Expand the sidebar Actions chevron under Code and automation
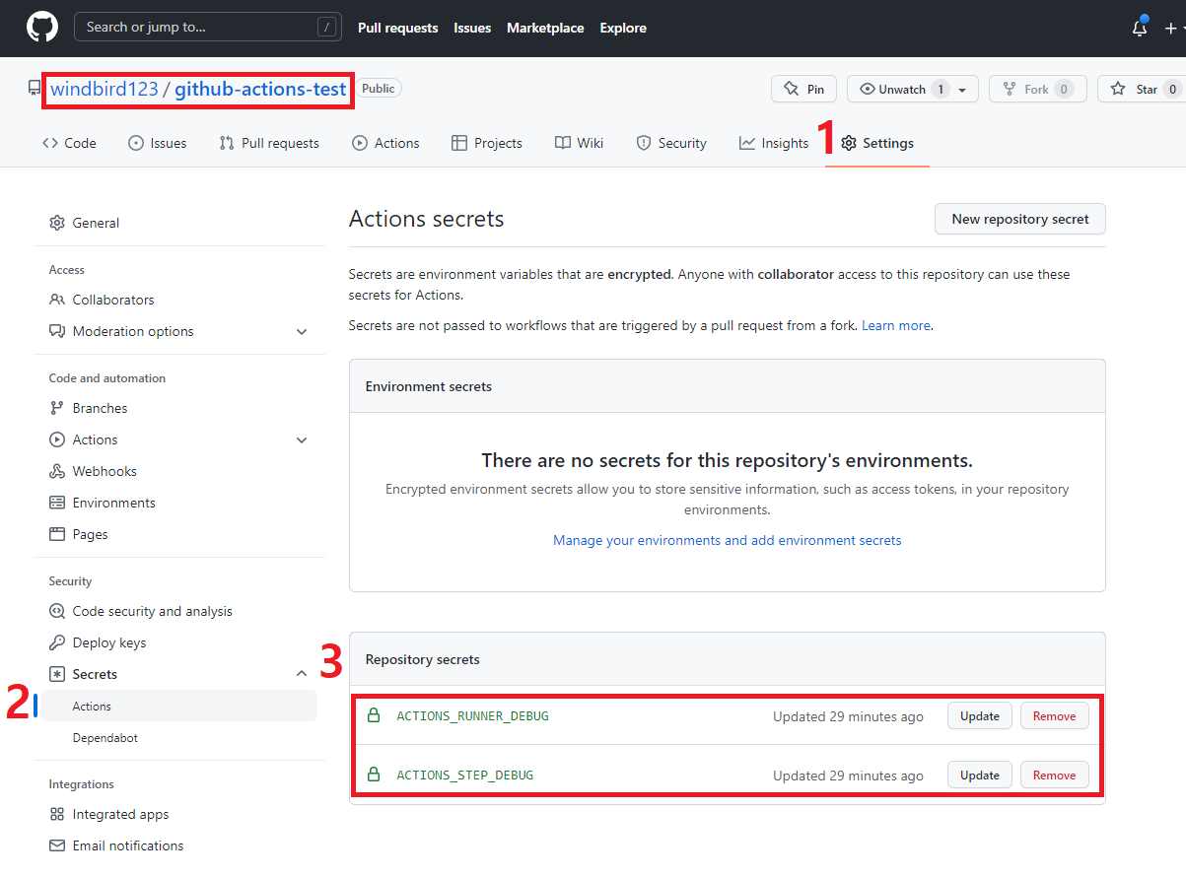 302,440
